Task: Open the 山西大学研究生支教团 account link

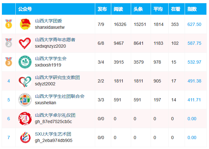Action: click(57, 78)
